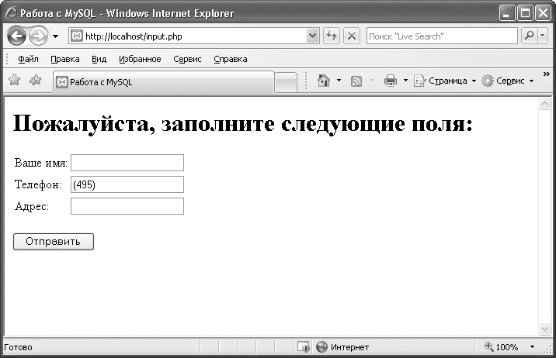Image resolution: width=556 pixels, height=358 pixels.
Task: Open the Правка menu
Action: 65,59
